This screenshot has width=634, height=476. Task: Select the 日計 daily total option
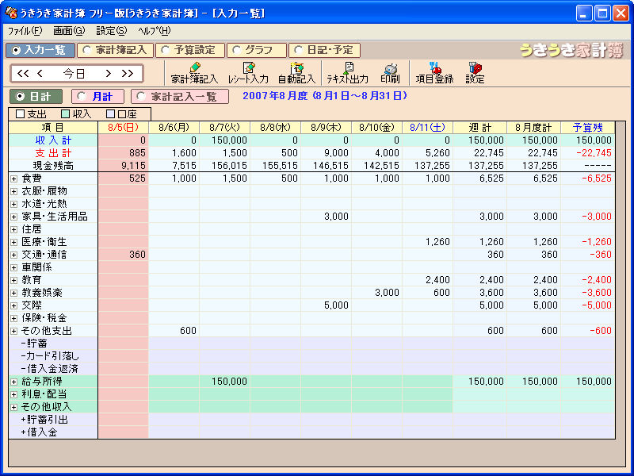tap(36, 97)
